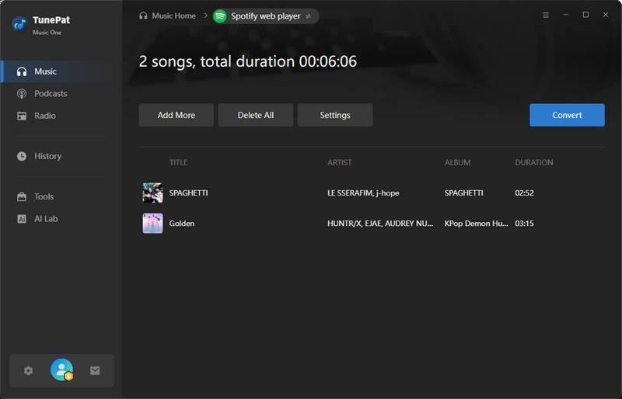This screenshot has width=622, height=399.
Task: Click artist HUNTR/X, EJAE, AUDREY NU...
Action: [380, 224]
